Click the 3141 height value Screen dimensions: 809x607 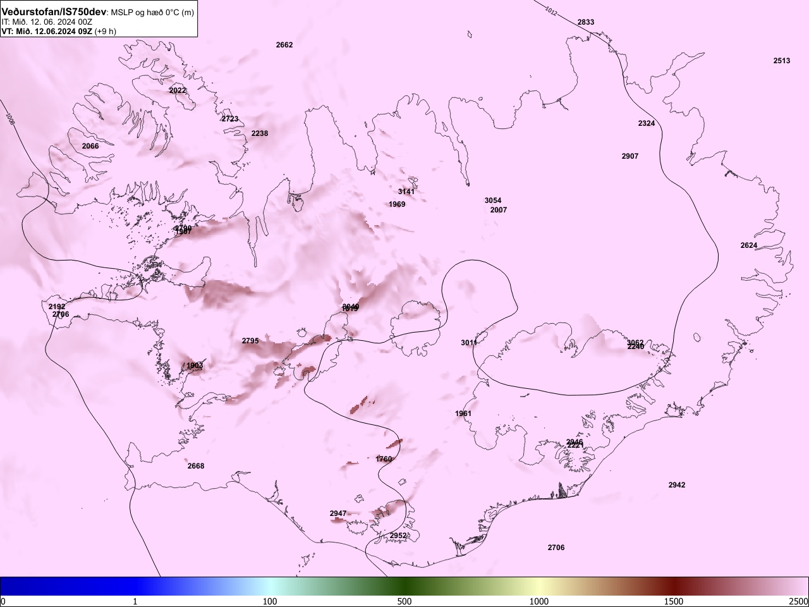pyautogui.click(x=406, y=192)
